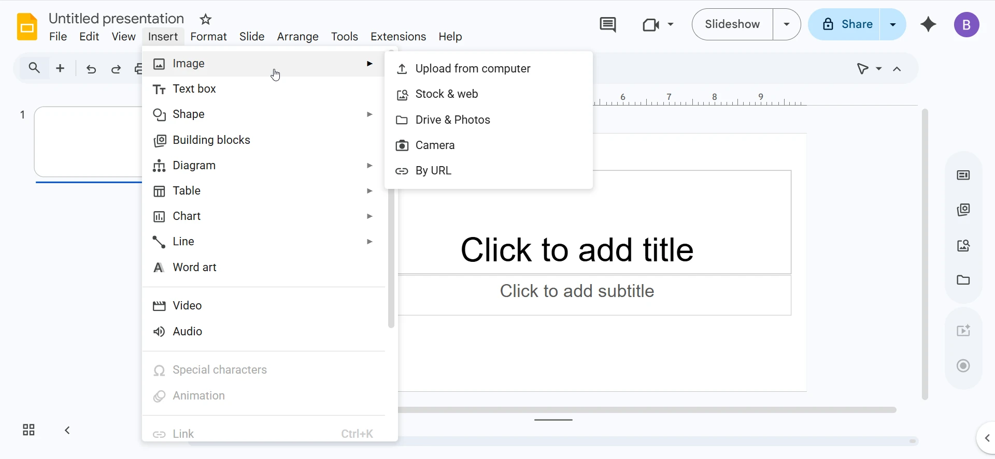This screenshot has height=459, width=995.
Task: Add new slide with plus icon
Action: pyautogui.click(x=60, y=68)
